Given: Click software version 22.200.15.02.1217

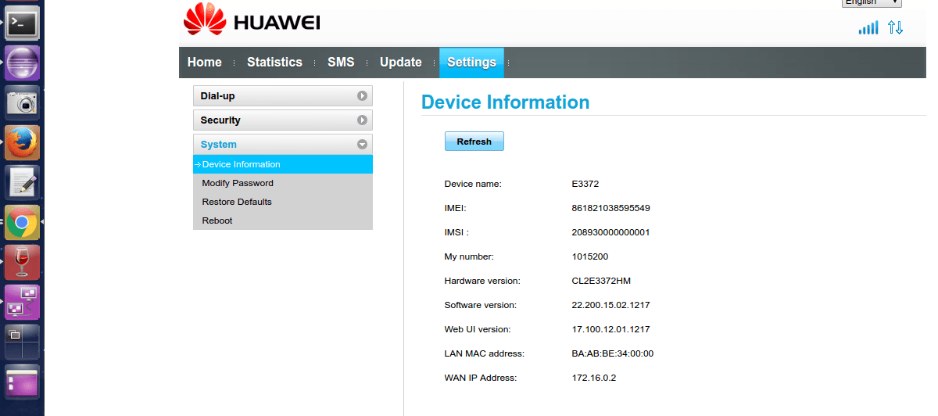Looking at the screenshot, I should point(611,305).
